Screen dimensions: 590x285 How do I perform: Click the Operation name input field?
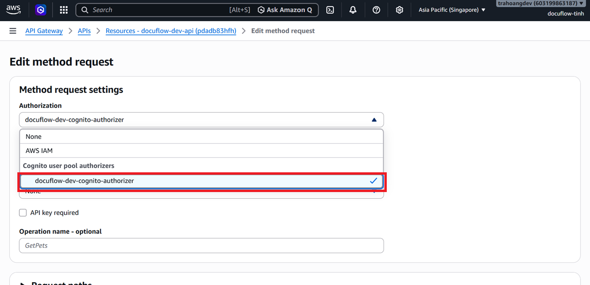pos(201,246)
